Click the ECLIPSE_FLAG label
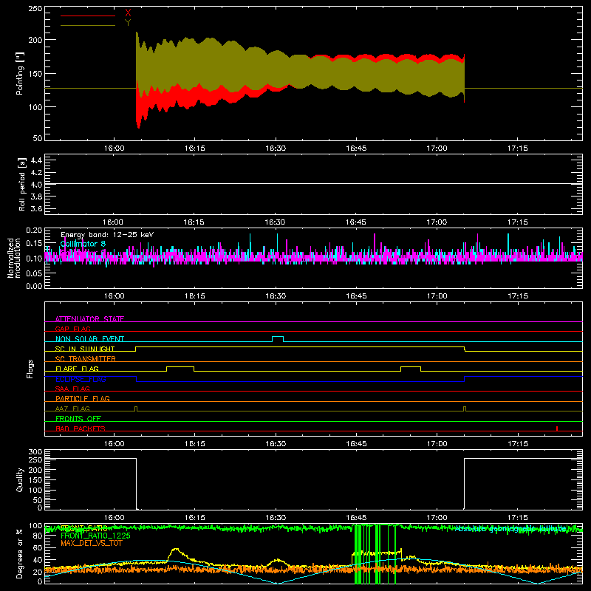 [81, 379]
